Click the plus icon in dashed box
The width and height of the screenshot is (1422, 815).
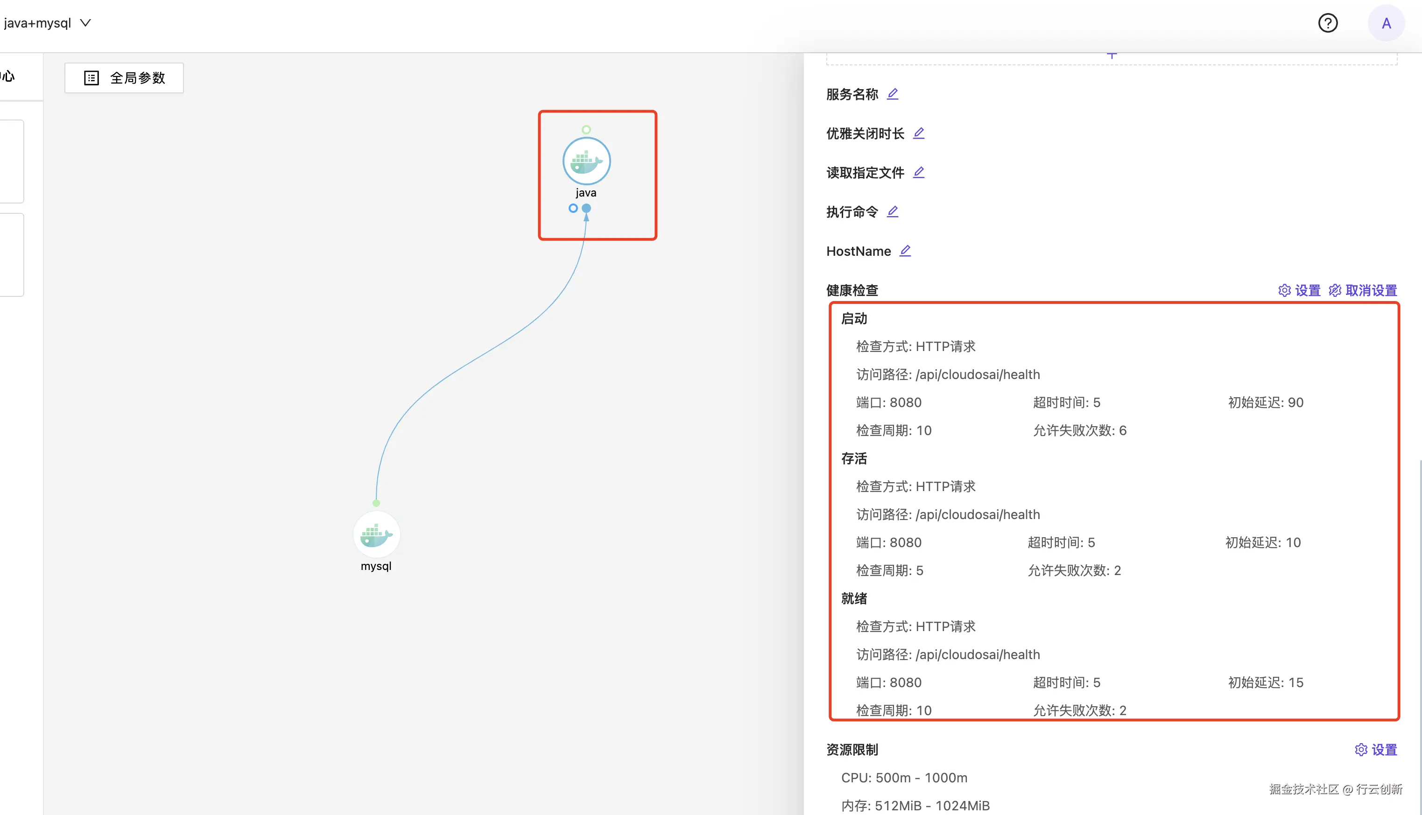coord(1112,56)
